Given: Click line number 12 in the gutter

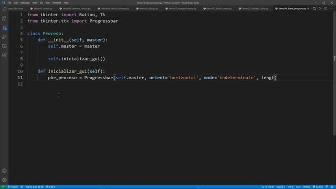Looking at the screenshot, I should (20, 84).
